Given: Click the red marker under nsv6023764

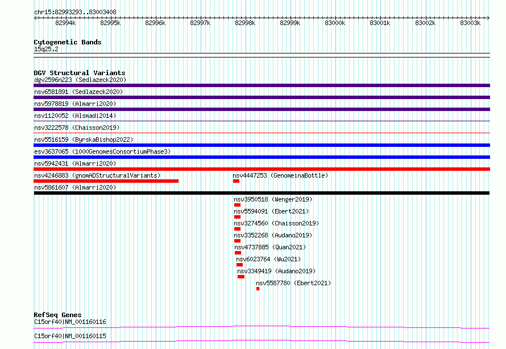Looking at the screenshot, I should tap(239, 265).
